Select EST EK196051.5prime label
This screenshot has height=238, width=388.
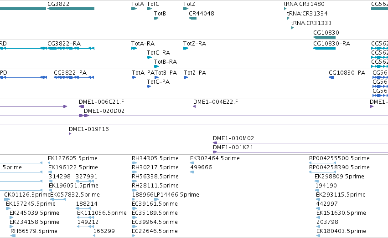click(x=73, y=186)
